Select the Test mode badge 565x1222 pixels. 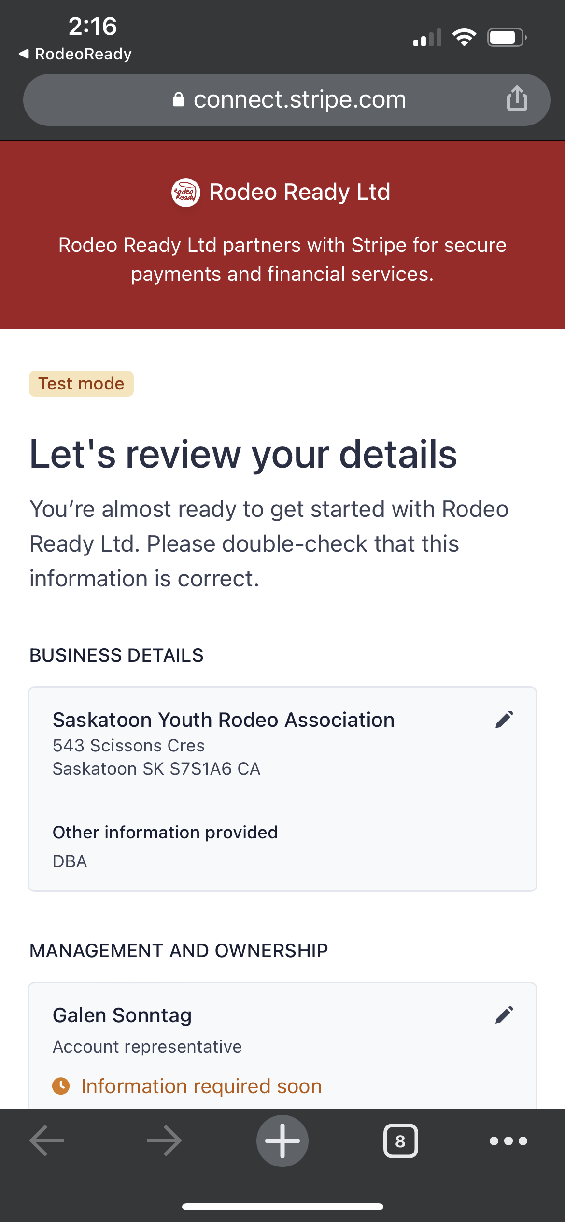[81, 384]
